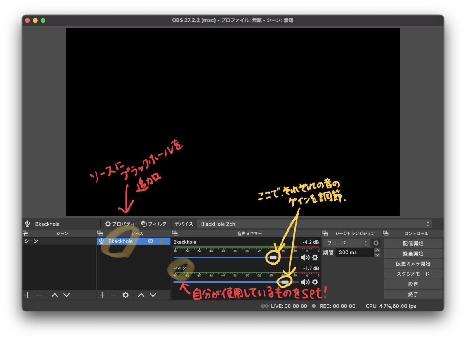Increase transition duration with up stepper
466x340 pixels.
[377, 250]
